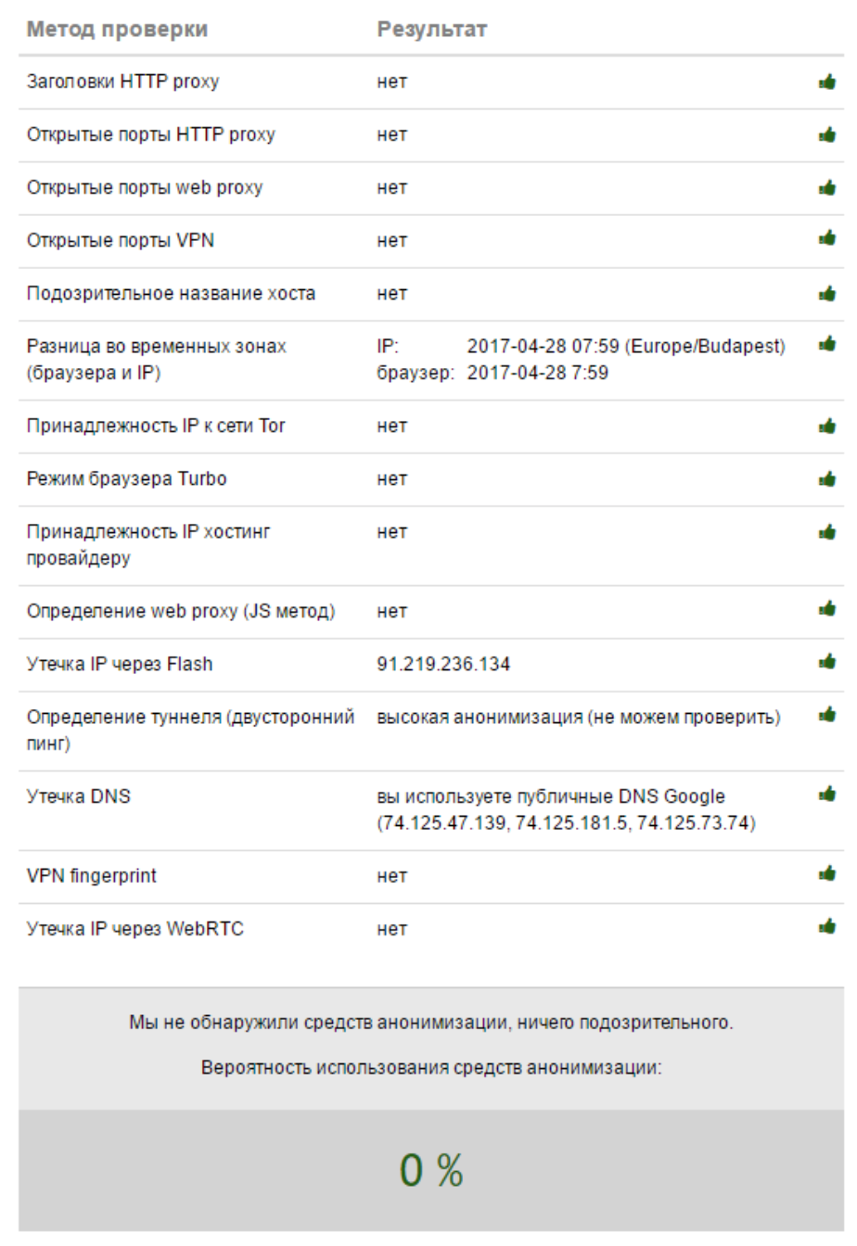Click thumbs-up icon for Открытые порты web proxy
Viewport: 857px width, 1246px height.
tap(826, 188)
